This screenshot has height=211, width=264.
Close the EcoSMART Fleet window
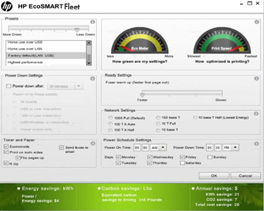pyautogui.click(x=258, y=3)
